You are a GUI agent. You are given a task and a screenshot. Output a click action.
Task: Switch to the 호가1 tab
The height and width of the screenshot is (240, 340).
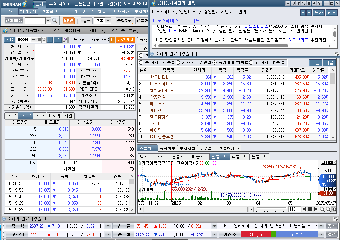[x=12, y=116]
